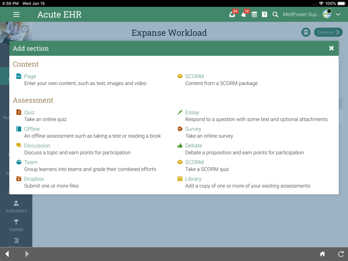This screenshot has width=348, height=261.
Task: Select the Essay assessment link
Action: (192, 112)
